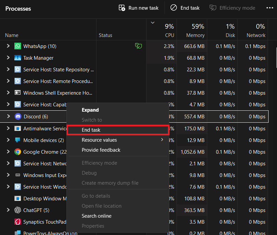277x235 pixels.
Task: Select the Synaptics TouchPad process name
Action: tap(45, 222)
